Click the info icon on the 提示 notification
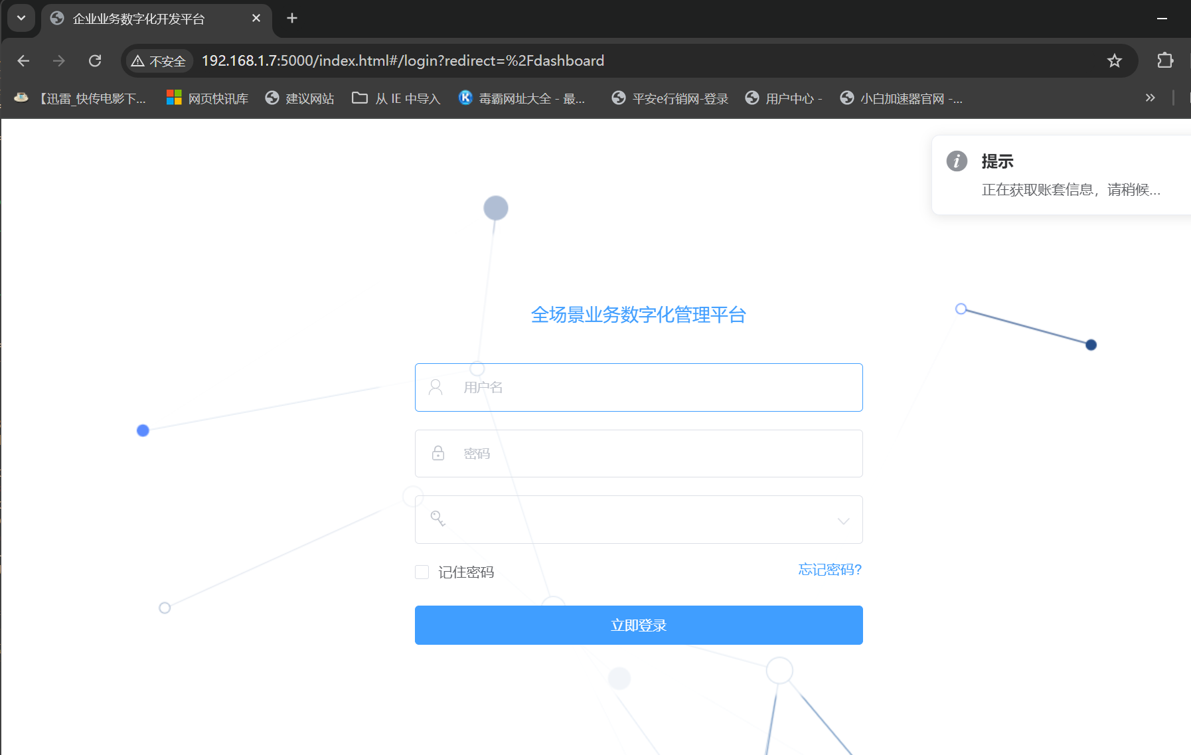 click(957, 161)
